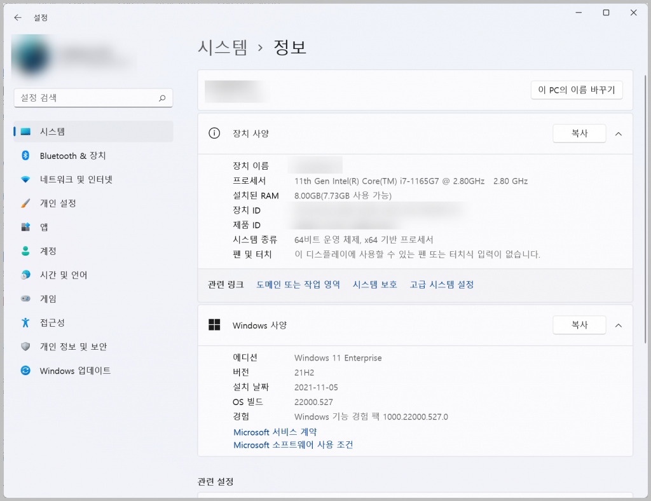
Task: Click the OS build 22000.527 value
Action: 313,402
